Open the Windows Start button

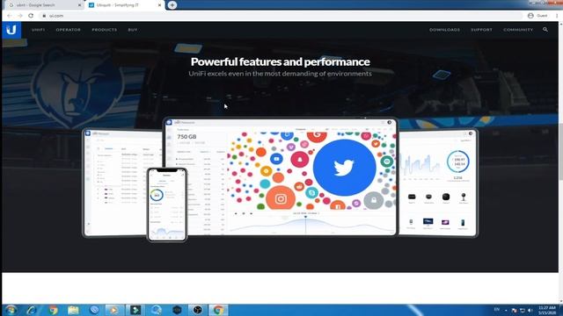11,310
